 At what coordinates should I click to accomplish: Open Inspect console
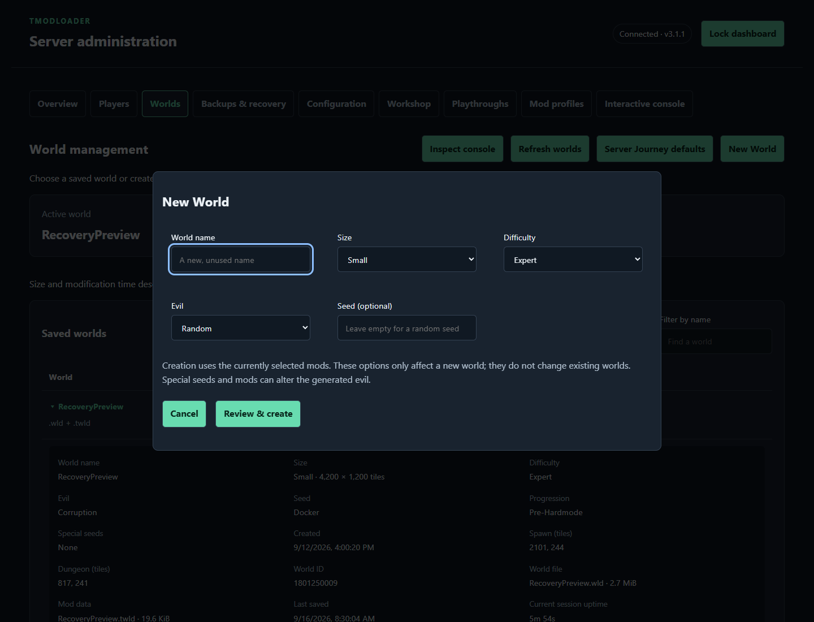(462, 149)
